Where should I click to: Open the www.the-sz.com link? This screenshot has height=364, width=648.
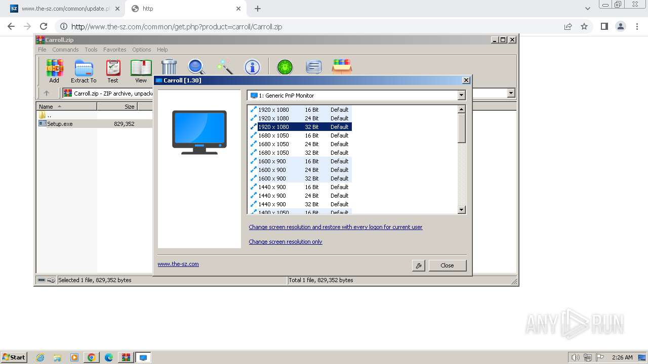(x=178, y=264)
